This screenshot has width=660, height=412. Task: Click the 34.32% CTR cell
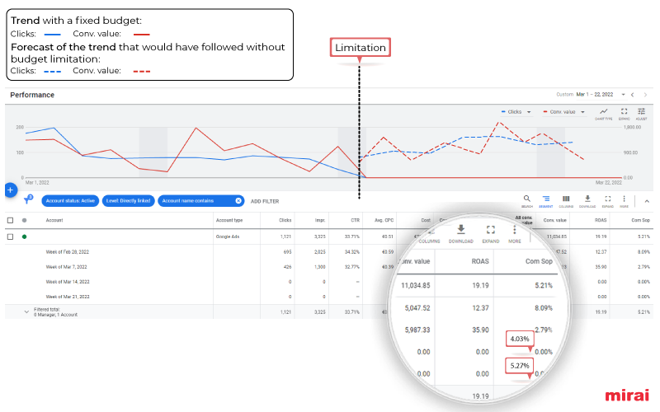point(352,252)
